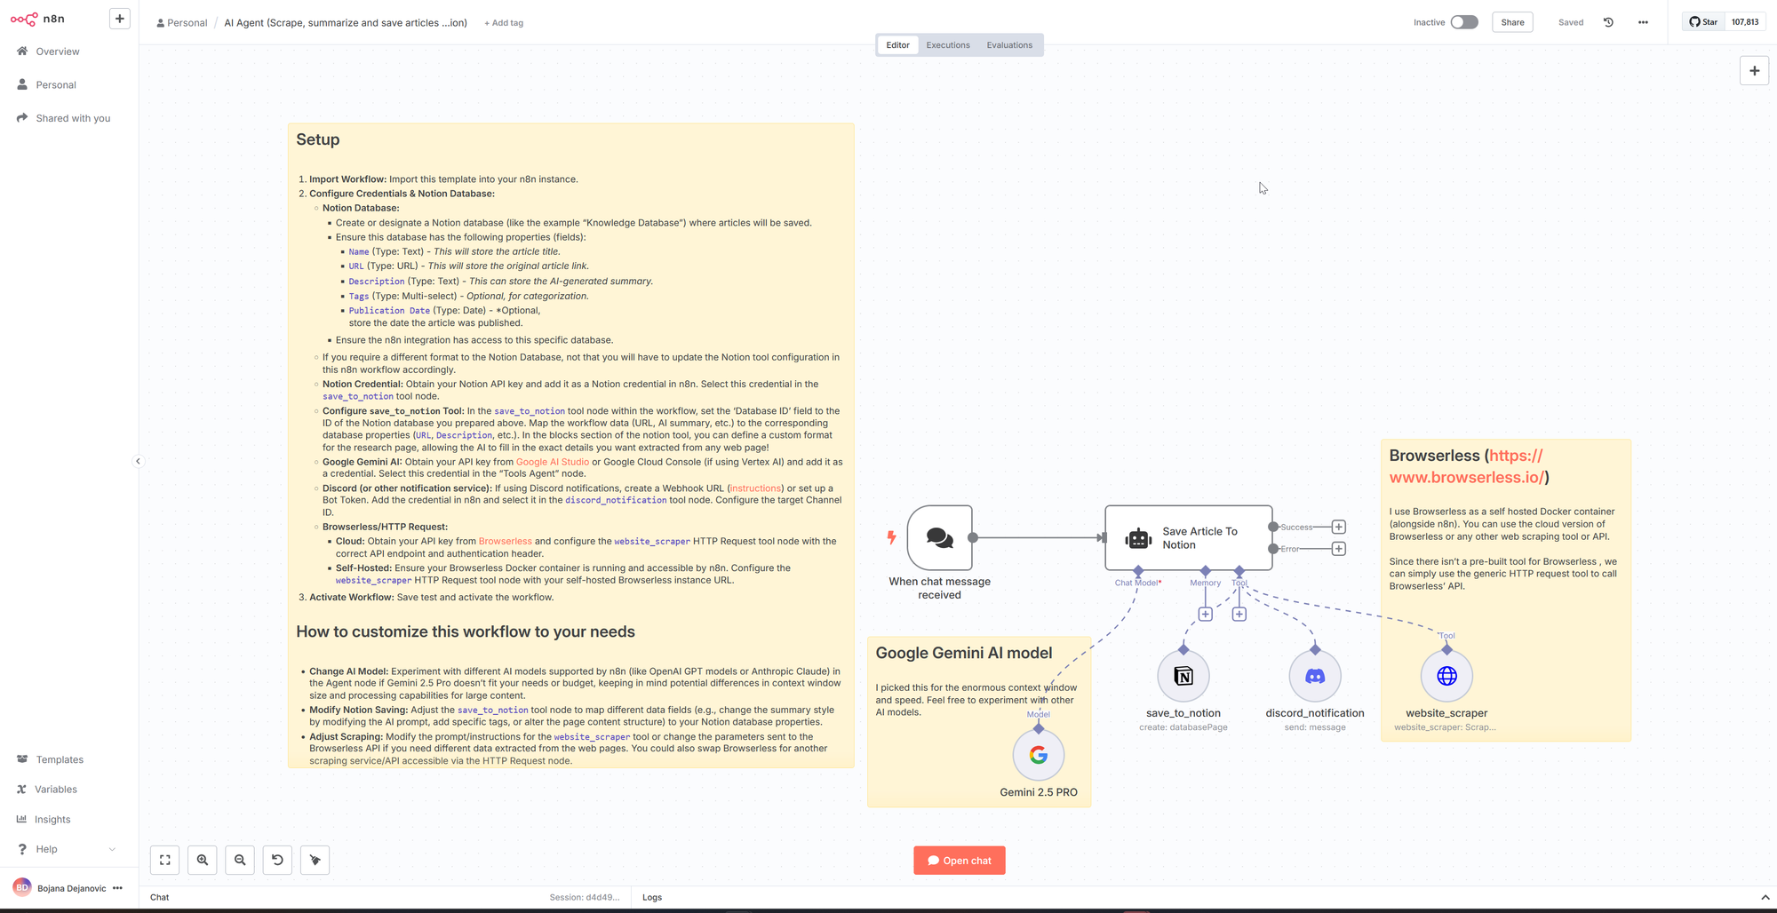Screen dimensions: 1777x913
Task: Click the Saved status text
Action: (x=1571, y=22)
